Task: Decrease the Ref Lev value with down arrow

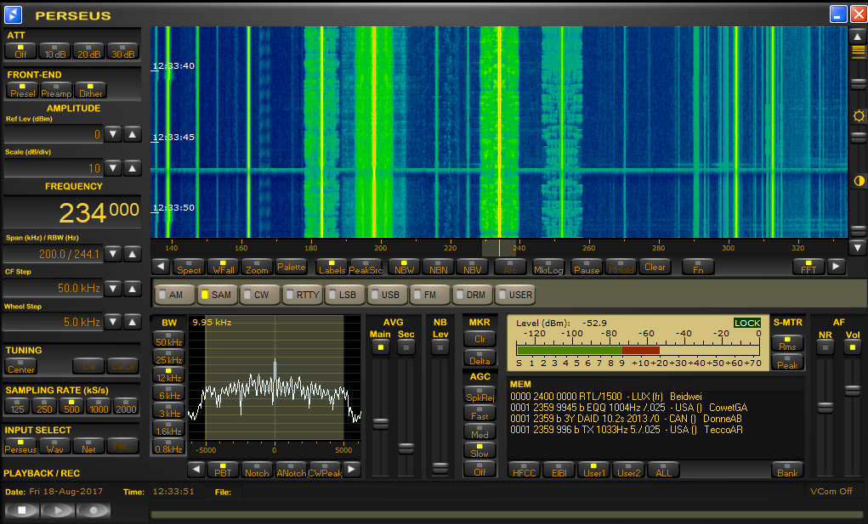Action: [x=115, y=134]
